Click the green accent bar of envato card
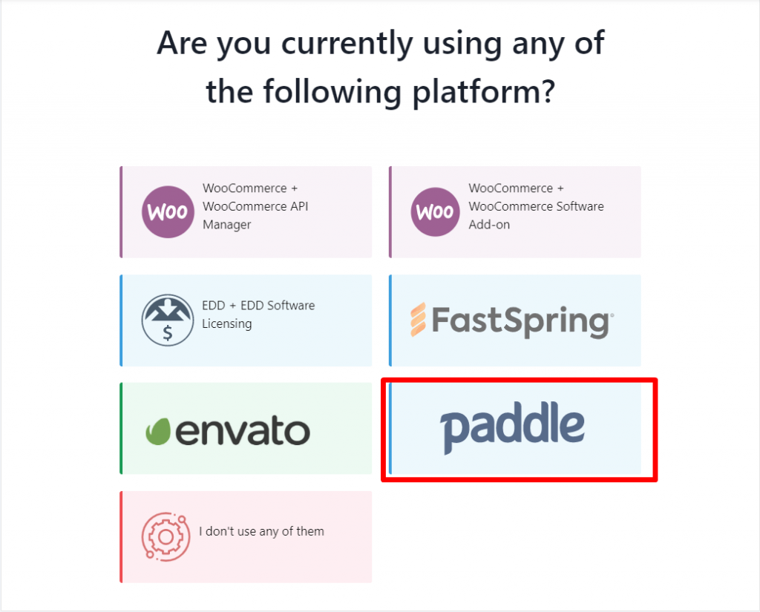760x612 pixels. pyautogui.click(x=121, y=428)
